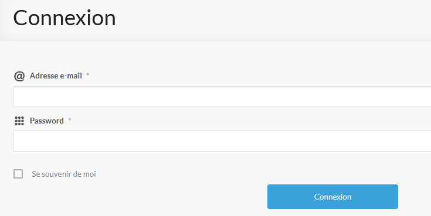Click the large Connexion page heading

click(x=65, y=18)
